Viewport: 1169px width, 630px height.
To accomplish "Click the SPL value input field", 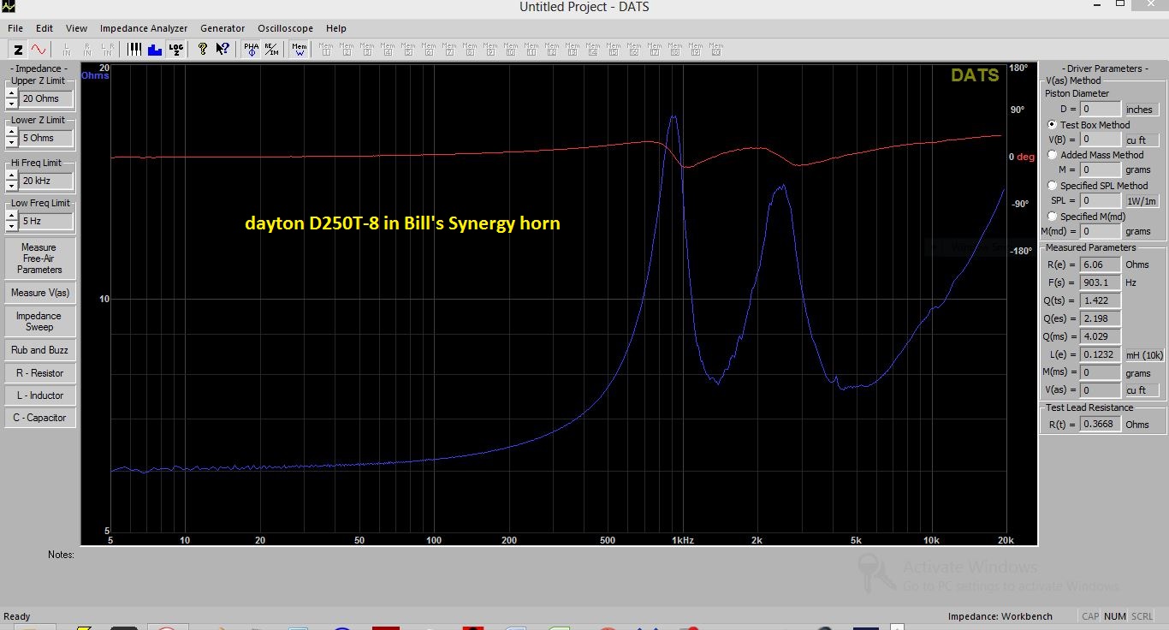I will click(x=1100, y=200).
